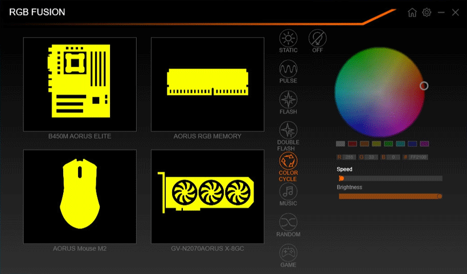Click the Brightness slider bar

(x=391, y=196)
